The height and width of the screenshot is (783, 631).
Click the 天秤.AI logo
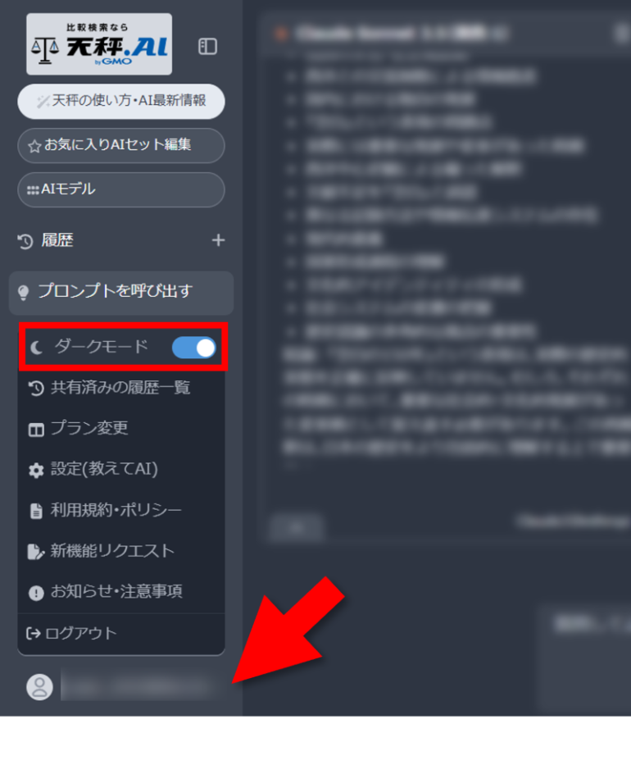99,44
